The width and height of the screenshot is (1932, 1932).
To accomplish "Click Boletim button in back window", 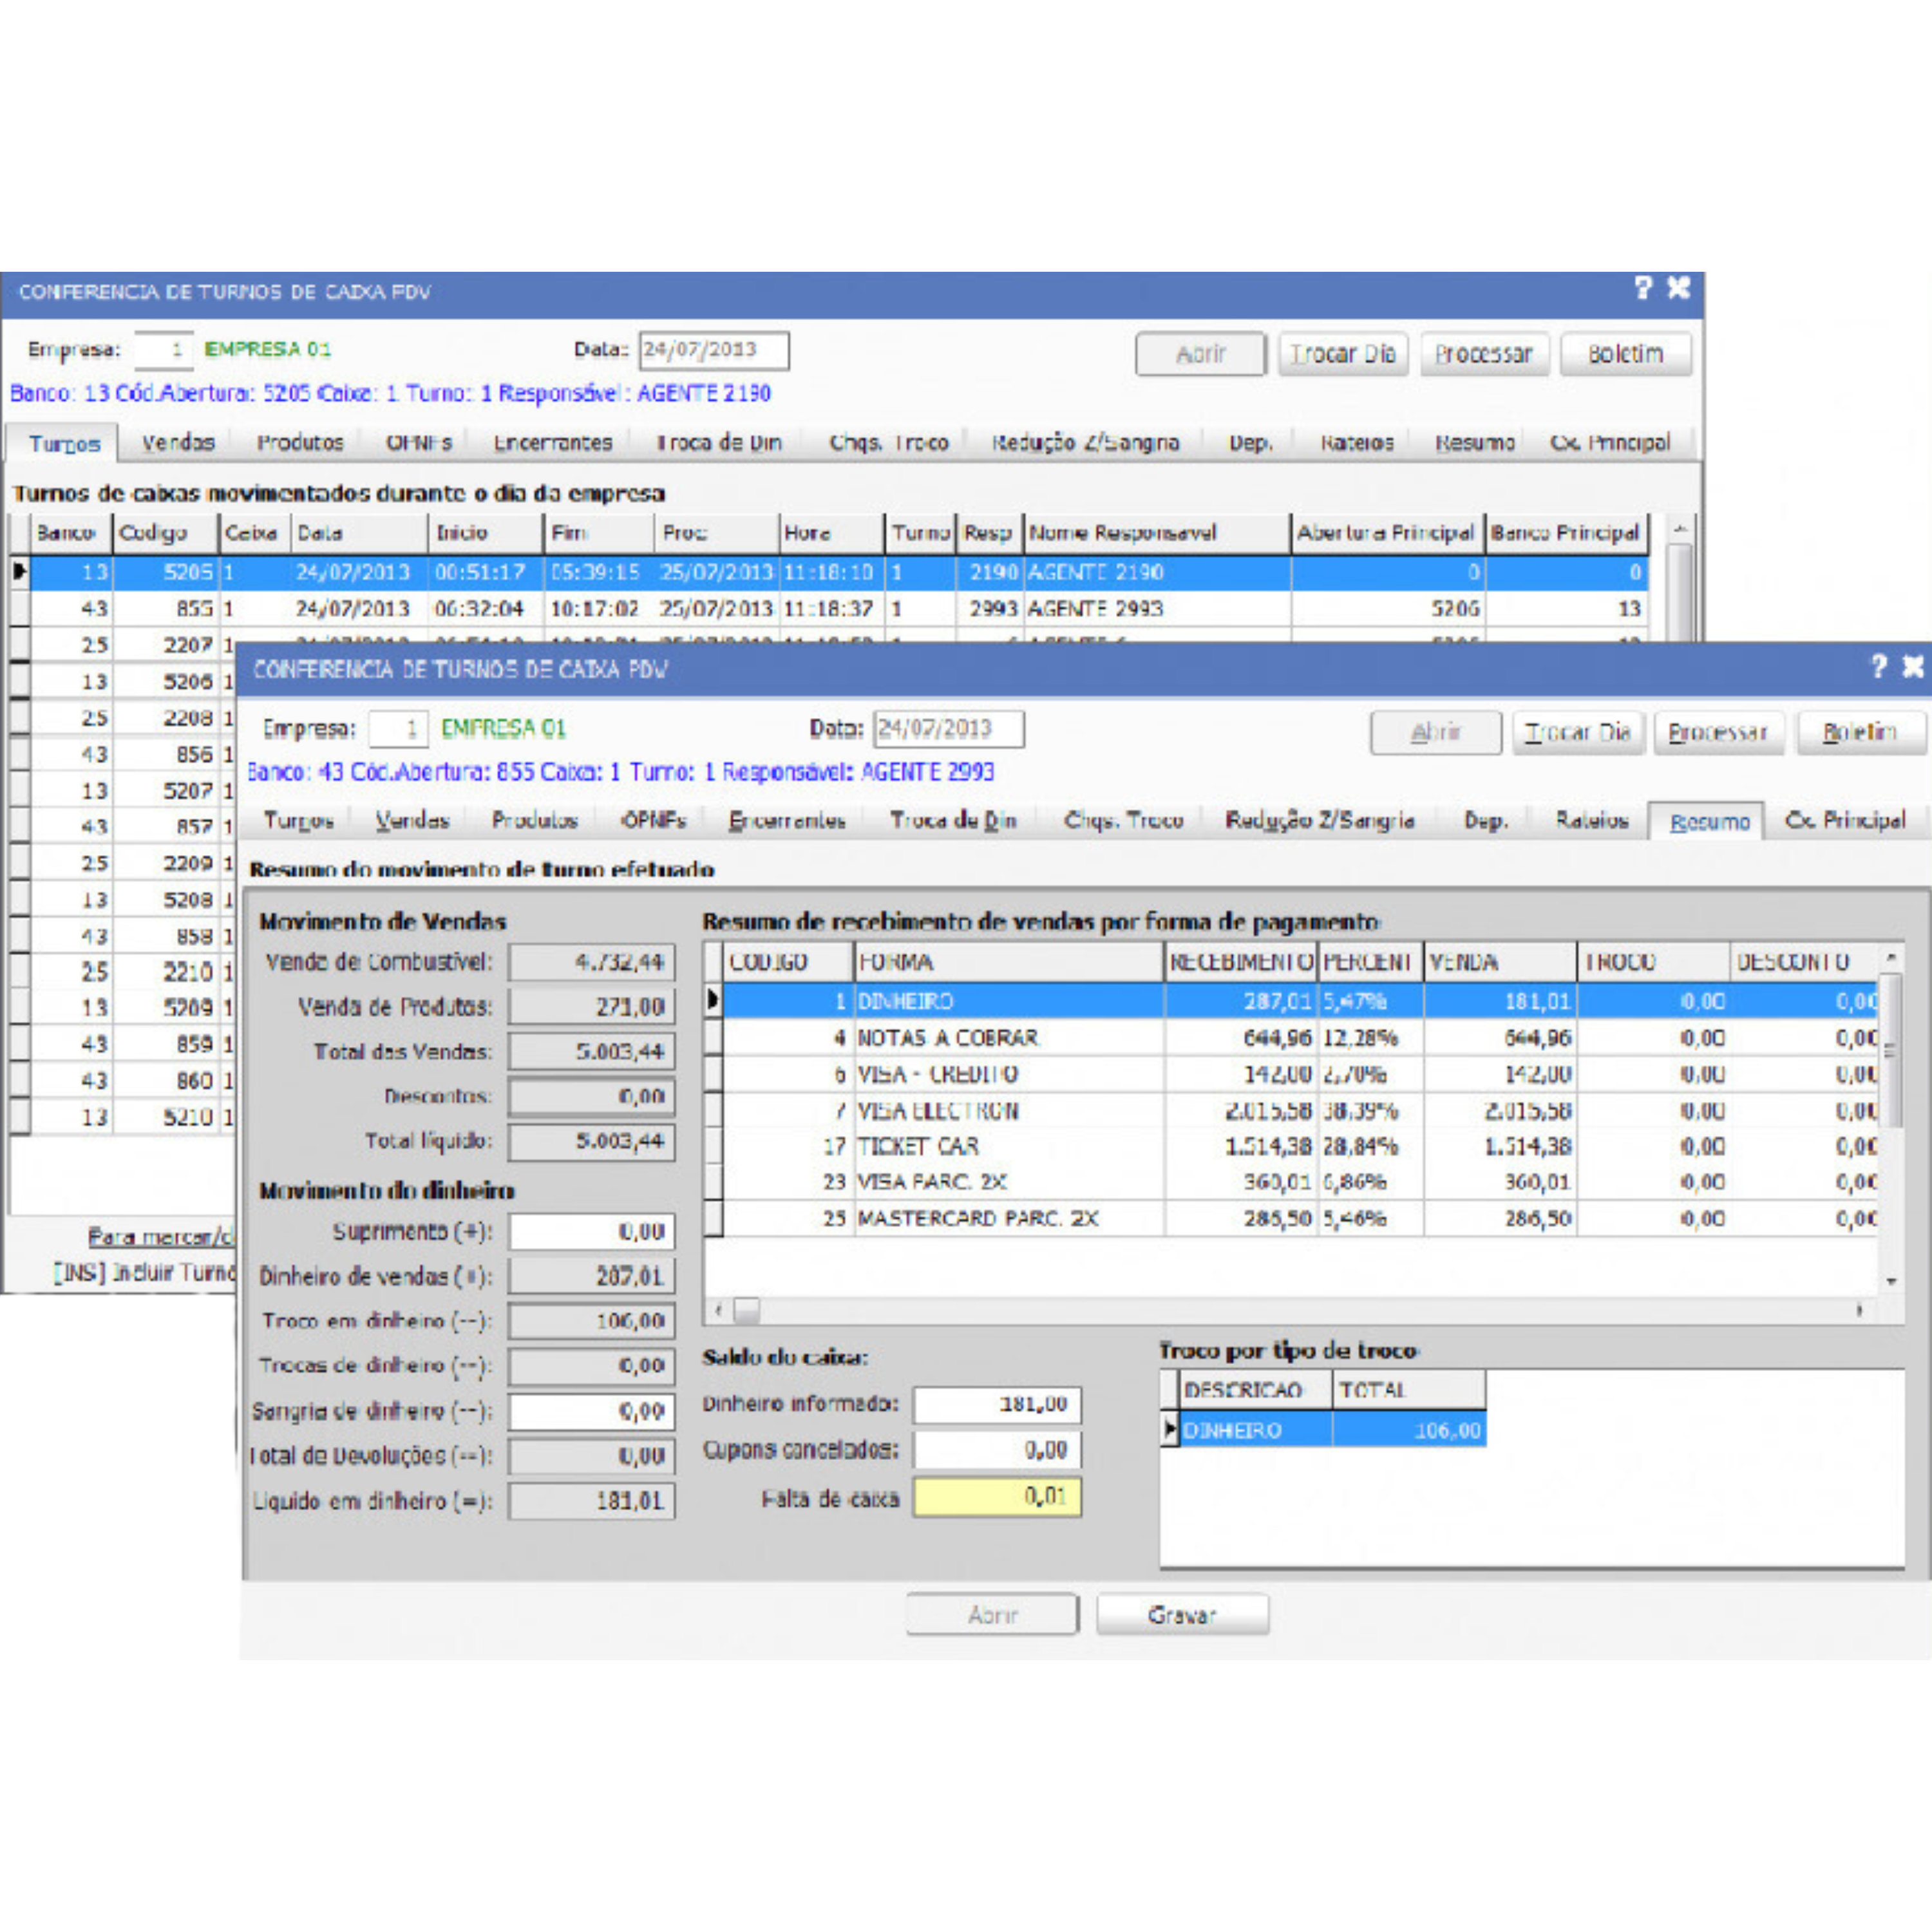I will (x=1625, y=354).
